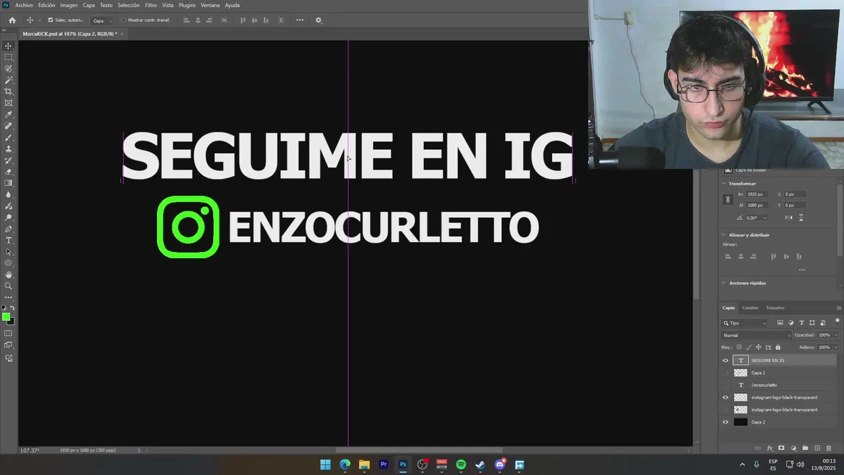Open Premiere Pro from the taskbar

pyautogui.click(x=383, y=464)
